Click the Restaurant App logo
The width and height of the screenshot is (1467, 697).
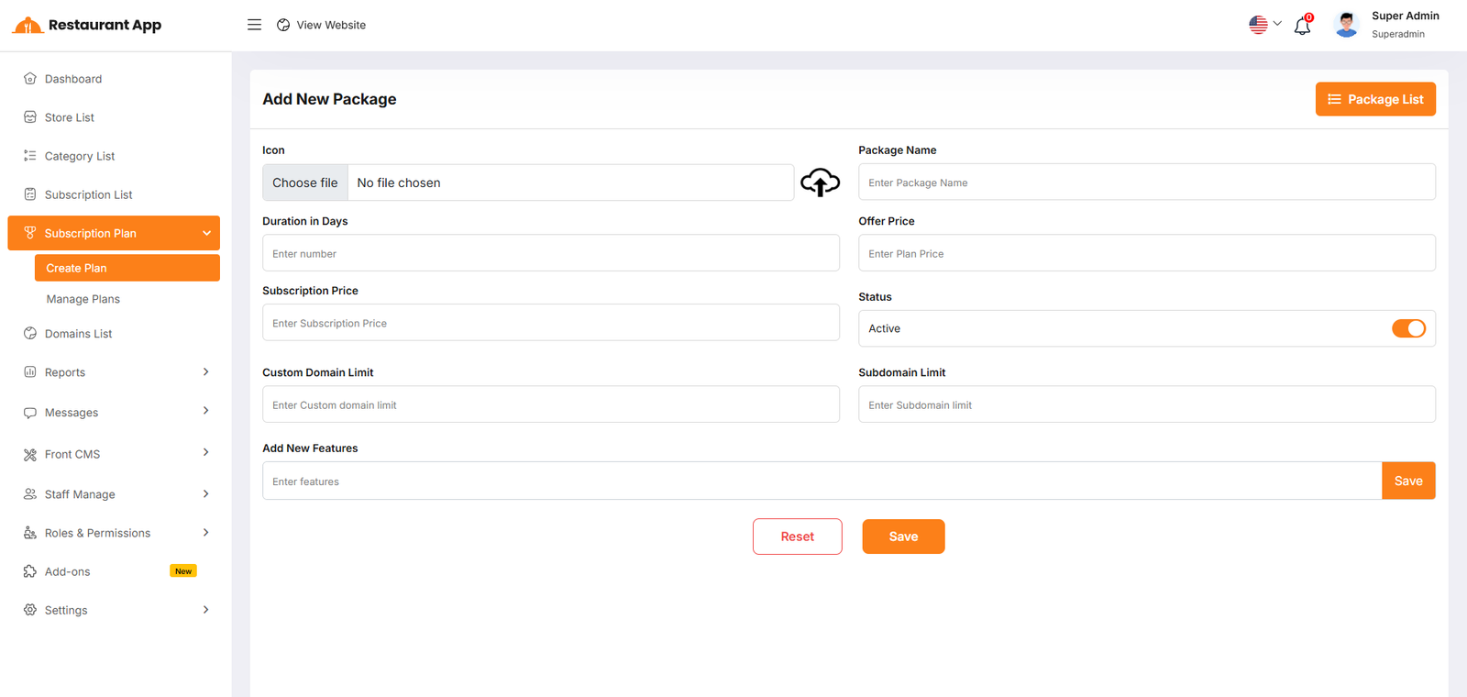click(87, 25)
